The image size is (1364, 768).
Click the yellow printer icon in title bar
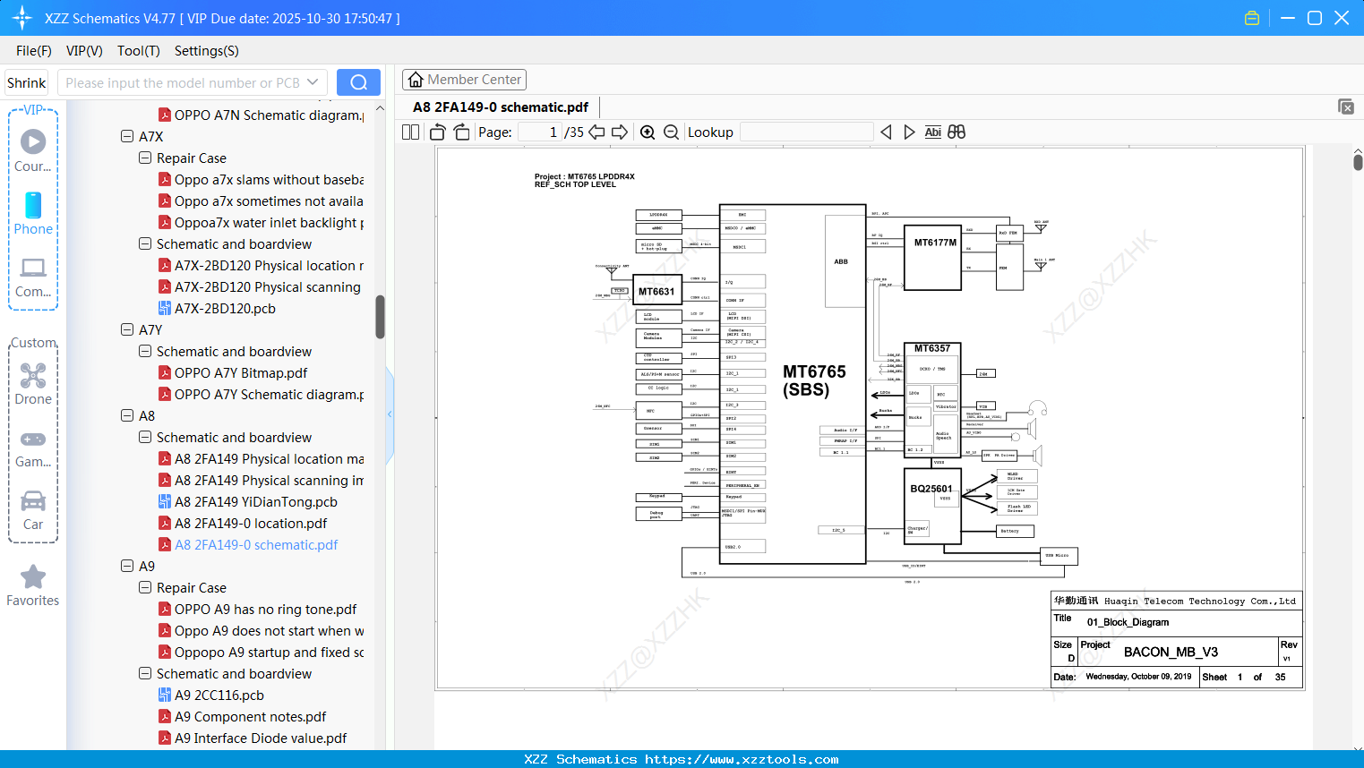pyautogui.click(x=1252, y=17)
